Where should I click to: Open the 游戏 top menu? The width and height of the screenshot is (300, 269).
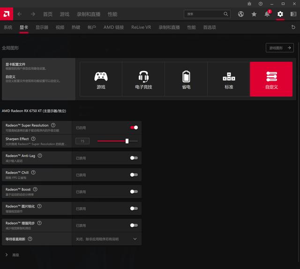65,14
